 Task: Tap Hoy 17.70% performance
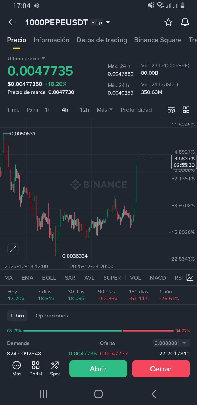point(16,295)
